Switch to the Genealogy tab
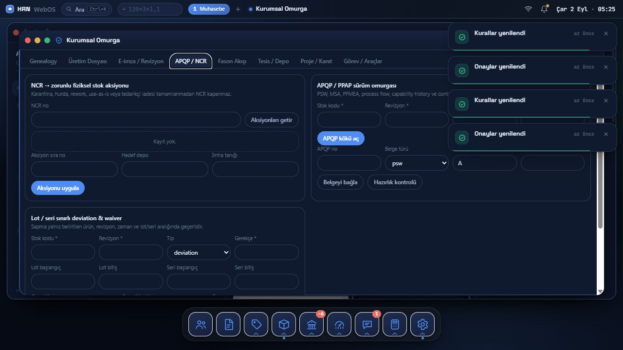The image size is (623, 350). pyautogui.click(x=43, y=61)
